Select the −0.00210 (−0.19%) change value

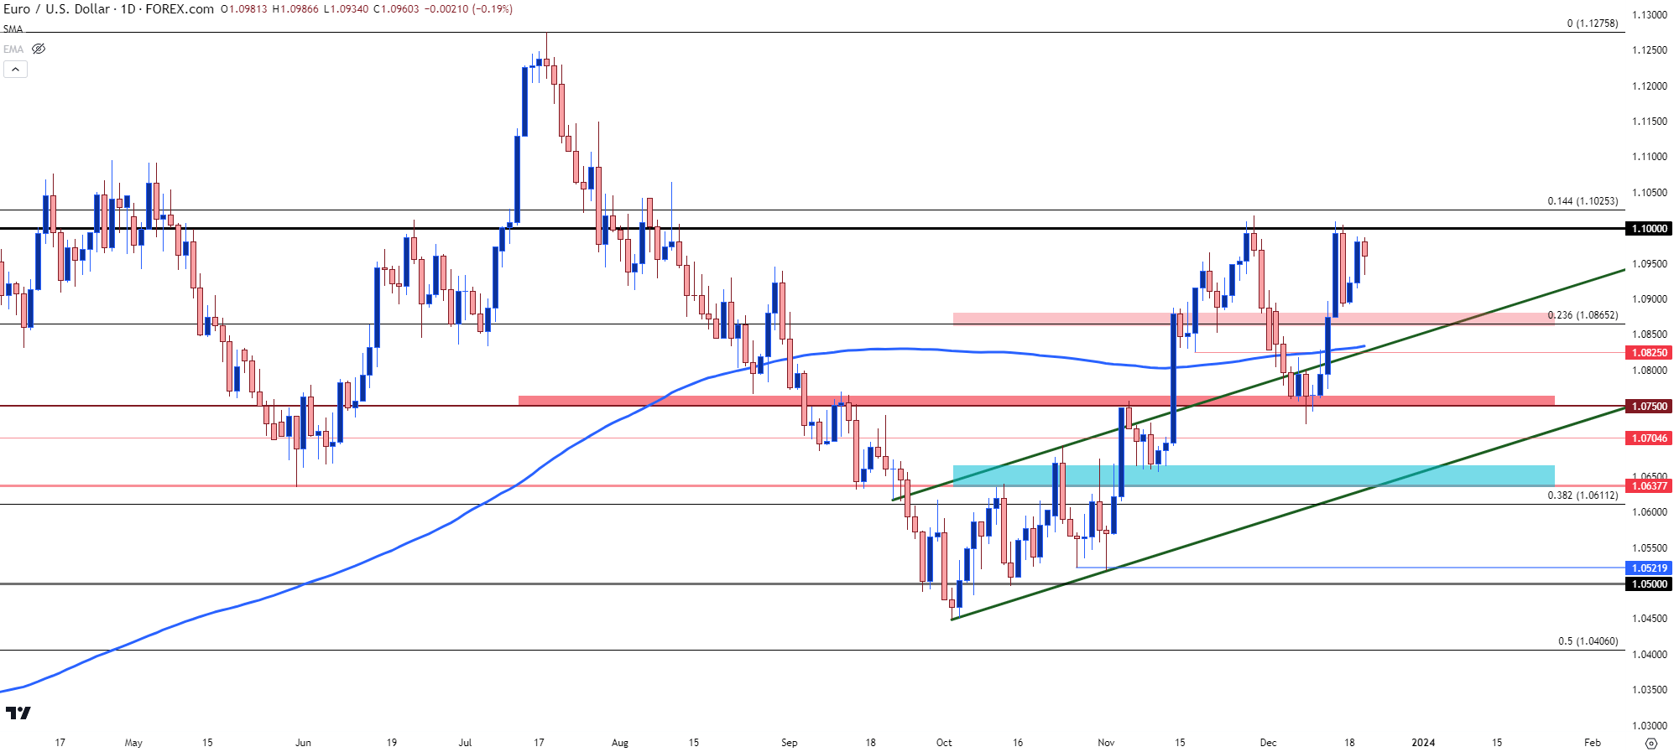tap(468, 9)
